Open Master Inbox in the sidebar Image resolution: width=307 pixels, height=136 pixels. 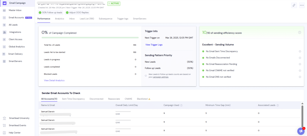(15, 10)
